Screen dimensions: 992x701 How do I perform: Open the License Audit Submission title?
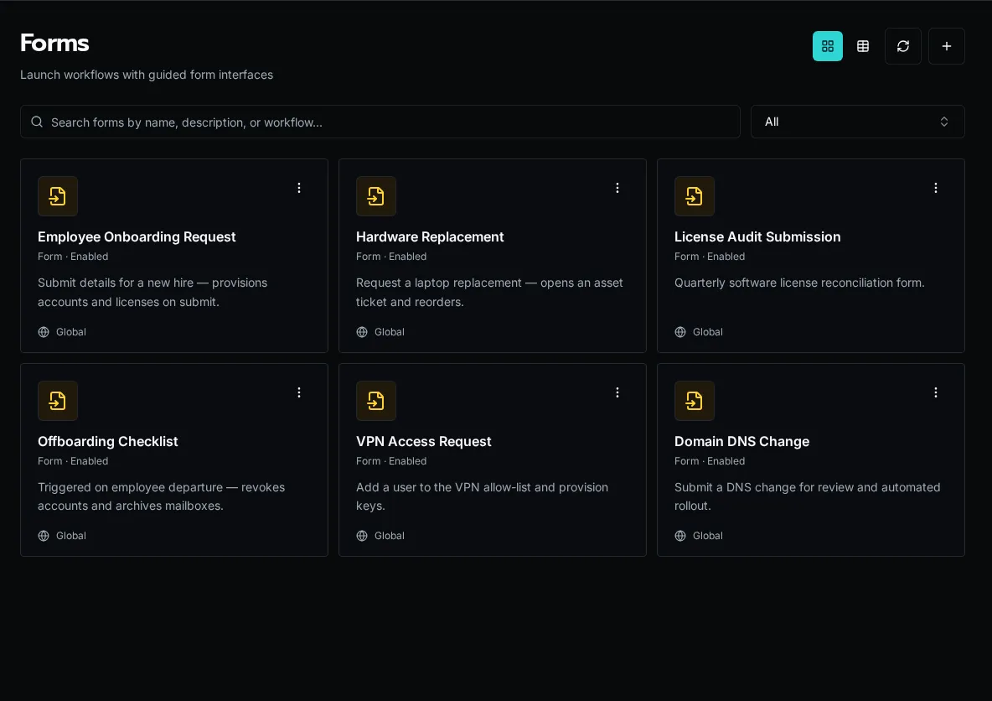pyautogui.click(x=757, y=236)
